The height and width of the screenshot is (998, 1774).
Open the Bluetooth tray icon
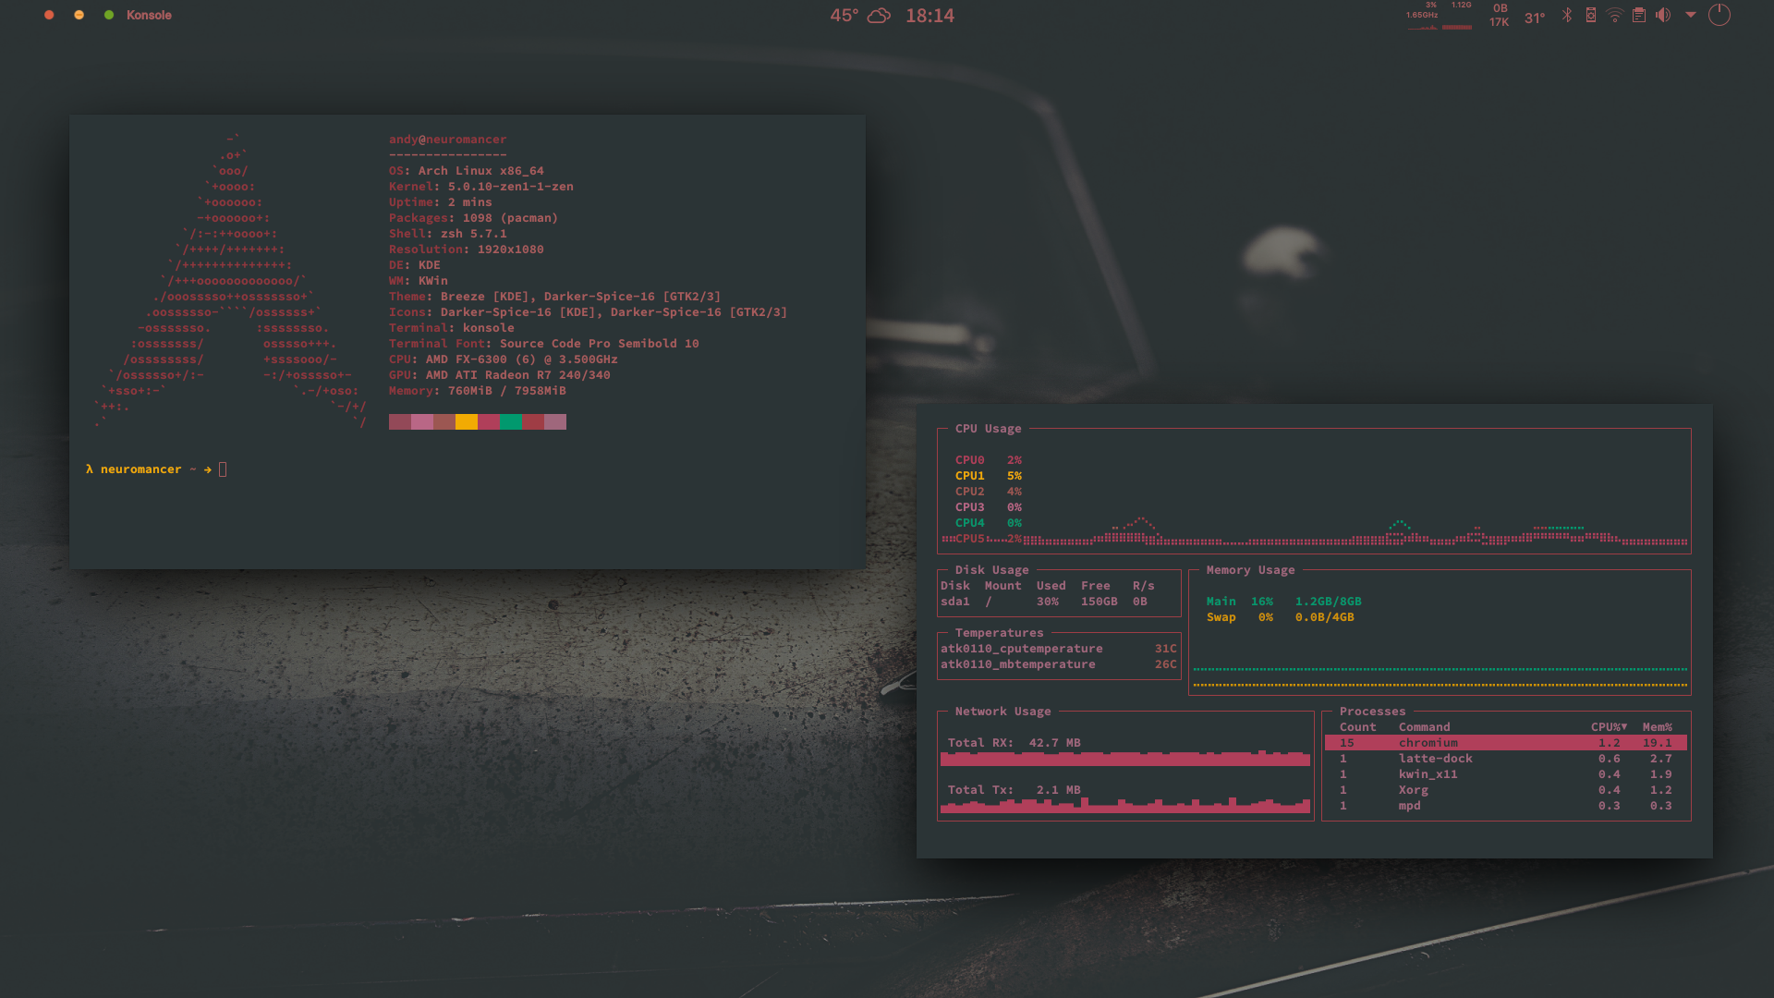click(1567, 15)
